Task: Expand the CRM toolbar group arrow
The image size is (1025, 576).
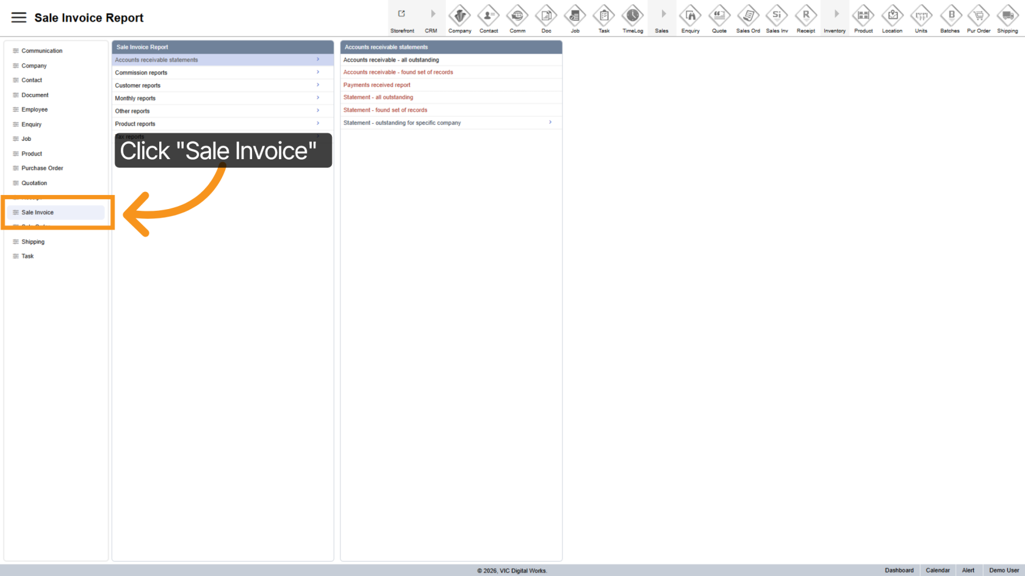Action: click(431, 15)
